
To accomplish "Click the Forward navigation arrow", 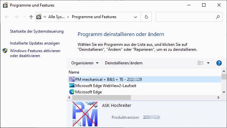I will [x=17, y=17].
